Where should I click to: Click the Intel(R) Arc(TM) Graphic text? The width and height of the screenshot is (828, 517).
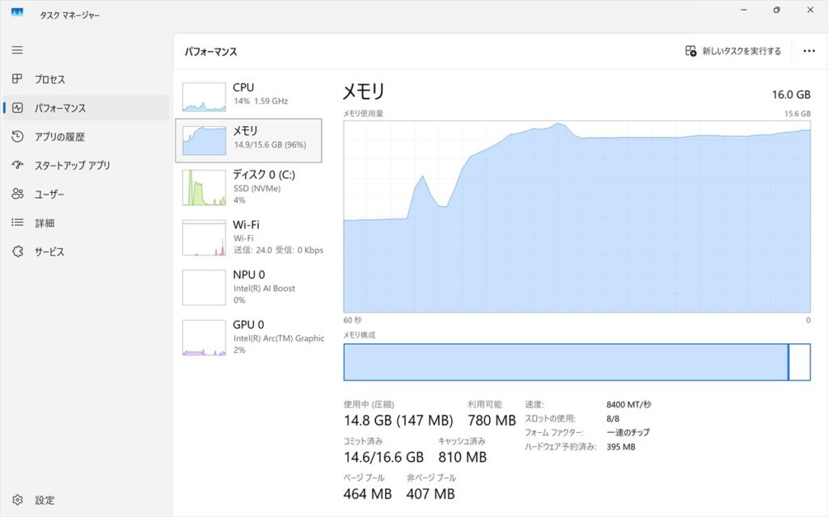(x=279, y=338)
